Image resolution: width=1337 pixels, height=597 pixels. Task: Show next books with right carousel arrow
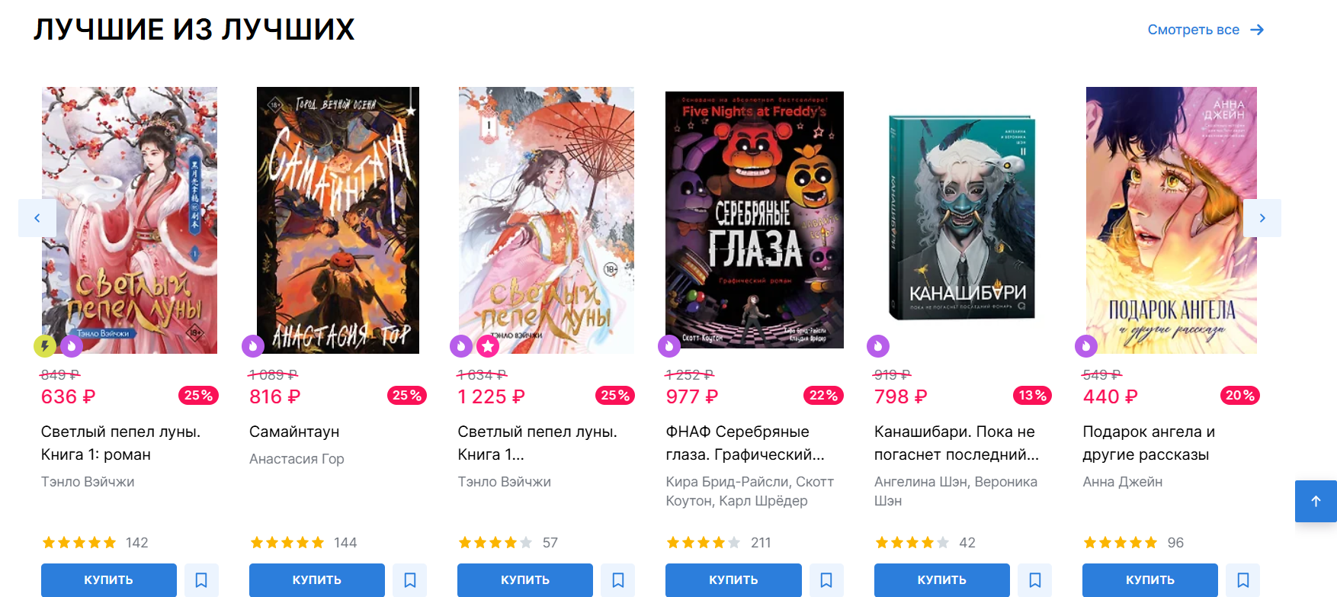point(1262,218)
